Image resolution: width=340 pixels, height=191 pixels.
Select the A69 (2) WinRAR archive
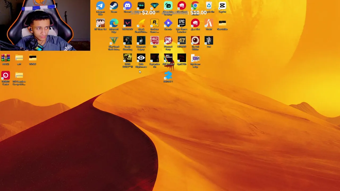6,59
